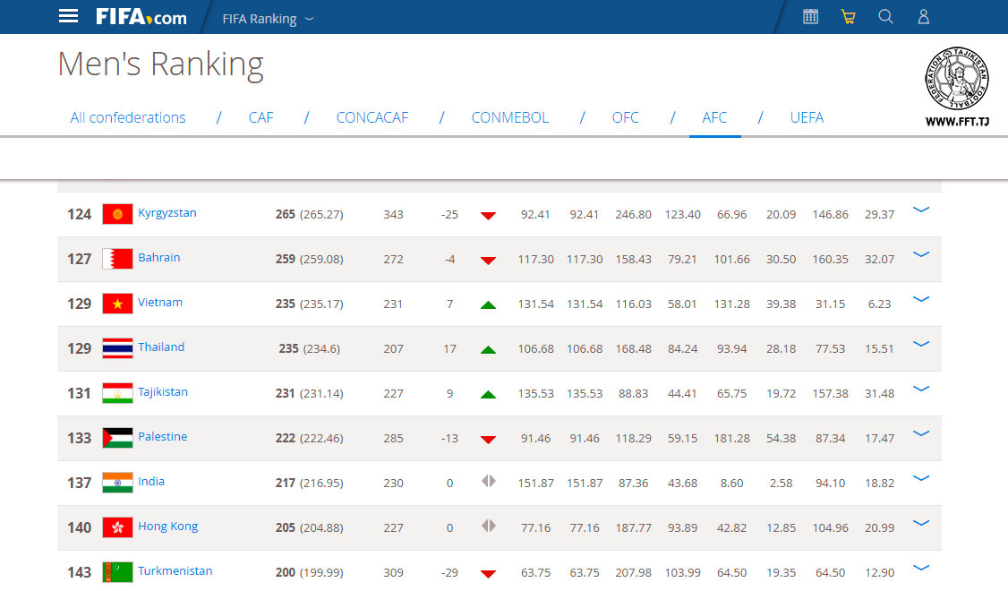The height and width of the screenshot is (591, 1008).
Task: Open the FIFA Ranking dropdown
Action: [x=269, y=18]
